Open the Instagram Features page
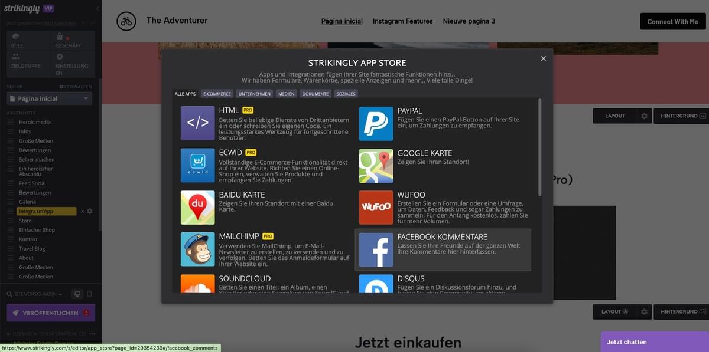The width and height of the screenshot is (709, 352). (x=402, y=21)
